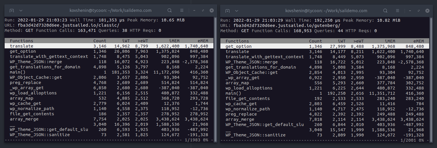The height and width of the screenshot is (148, 437).
Task: Select WP_Theme_JSON::sanitize row in left terminal
Action: click(x=109, y=135)
